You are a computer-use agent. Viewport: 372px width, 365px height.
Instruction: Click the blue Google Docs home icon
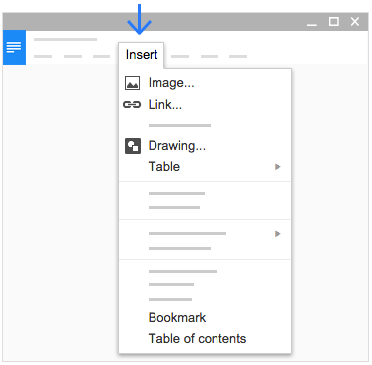pyautogui.click(x=14, y=47)
